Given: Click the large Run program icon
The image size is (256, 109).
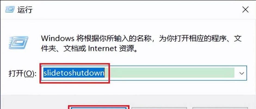Looking at the screenshot, I should tap(18, 43).
